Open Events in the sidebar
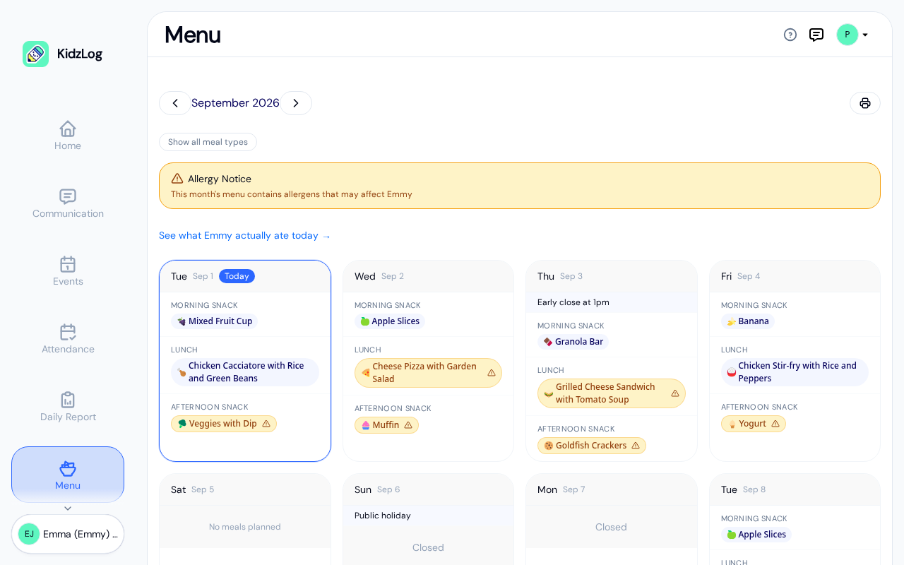This screenshot has height=565, width=904. click(x=68, y=271)
